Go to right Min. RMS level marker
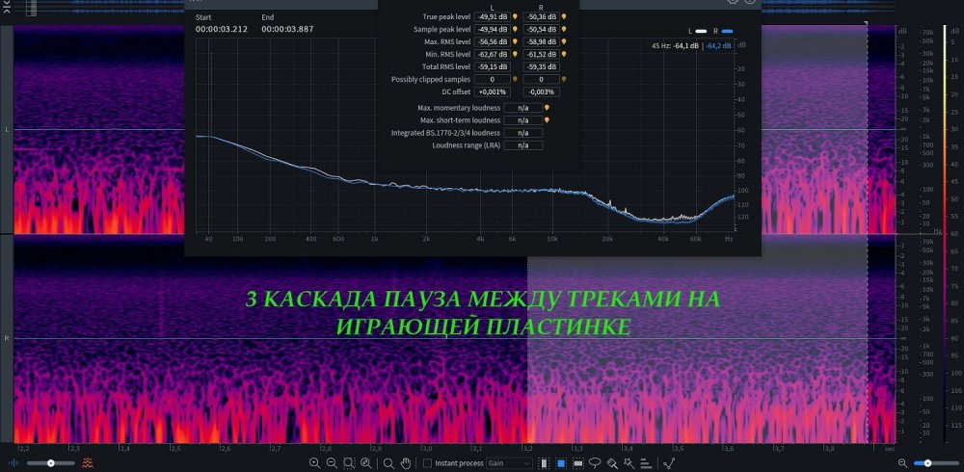 click(564, 54)
